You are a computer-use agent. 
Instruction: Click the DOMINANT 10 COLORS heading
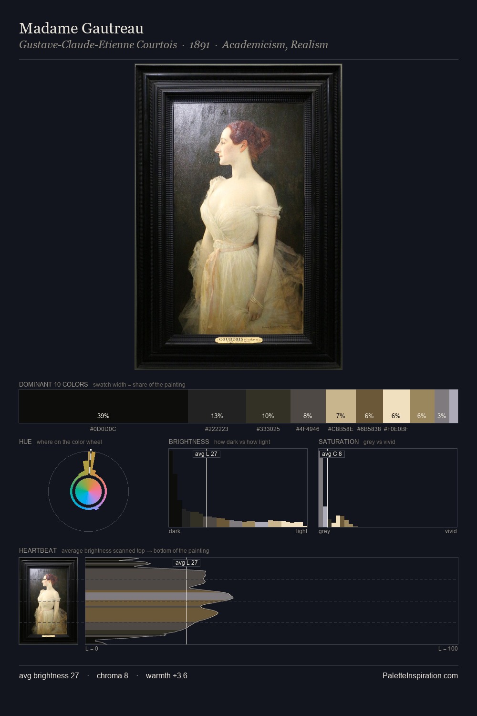pyautogui.click(x=53, y=384)
